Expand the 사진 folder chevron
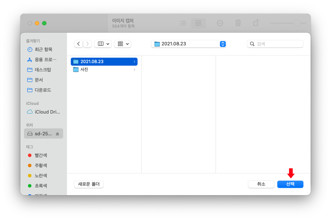This screenshot has height=222, width=331. pos(134,69)
